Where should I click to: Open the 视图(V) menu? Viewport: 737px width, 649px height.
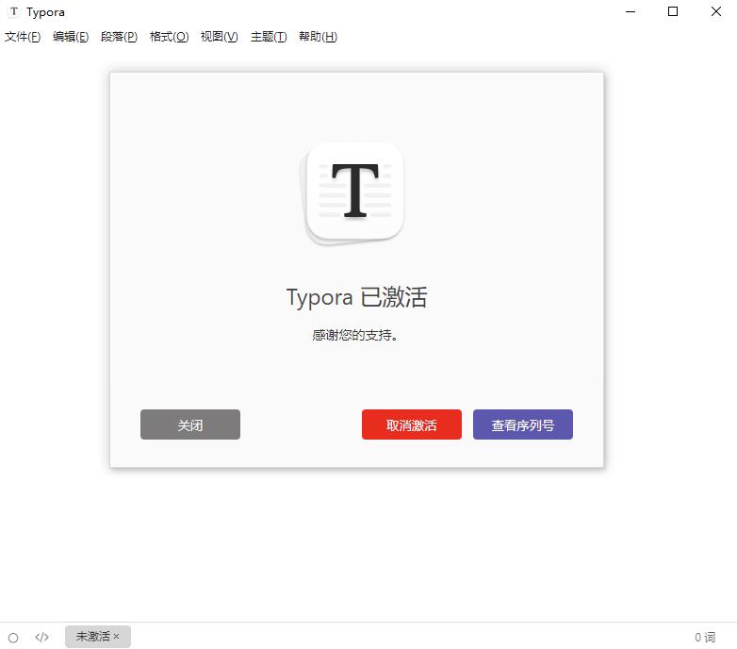(219, 37)
